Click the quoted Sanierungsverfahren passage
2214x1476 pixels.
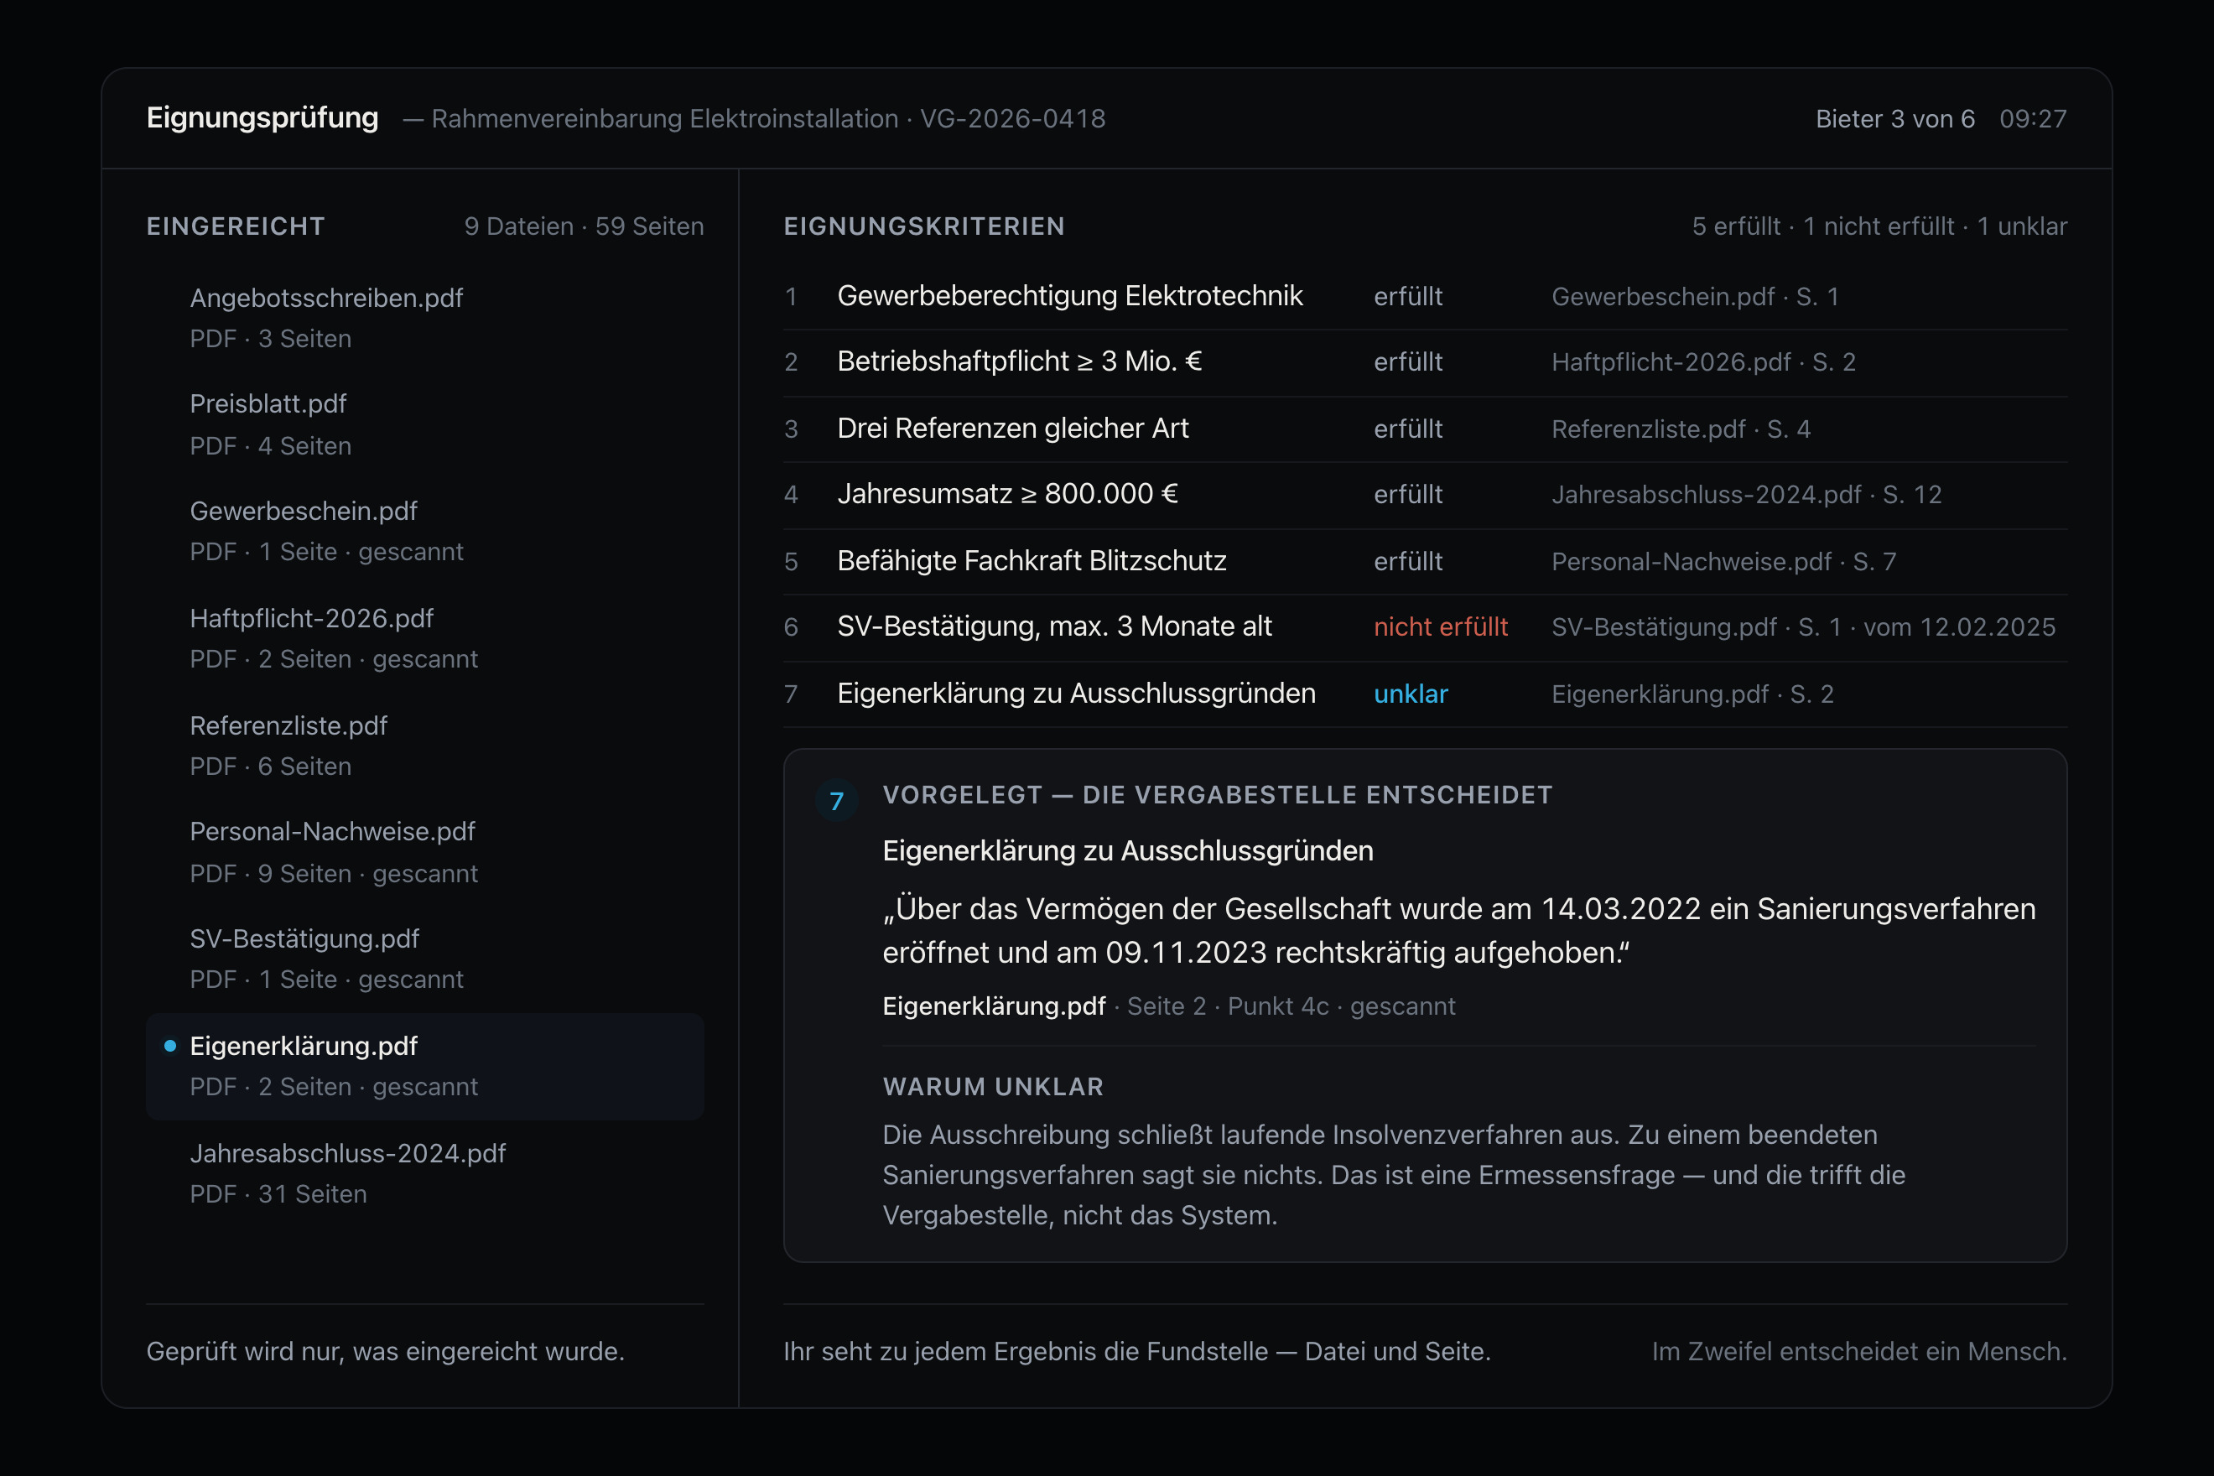(x=1458, y=931)
